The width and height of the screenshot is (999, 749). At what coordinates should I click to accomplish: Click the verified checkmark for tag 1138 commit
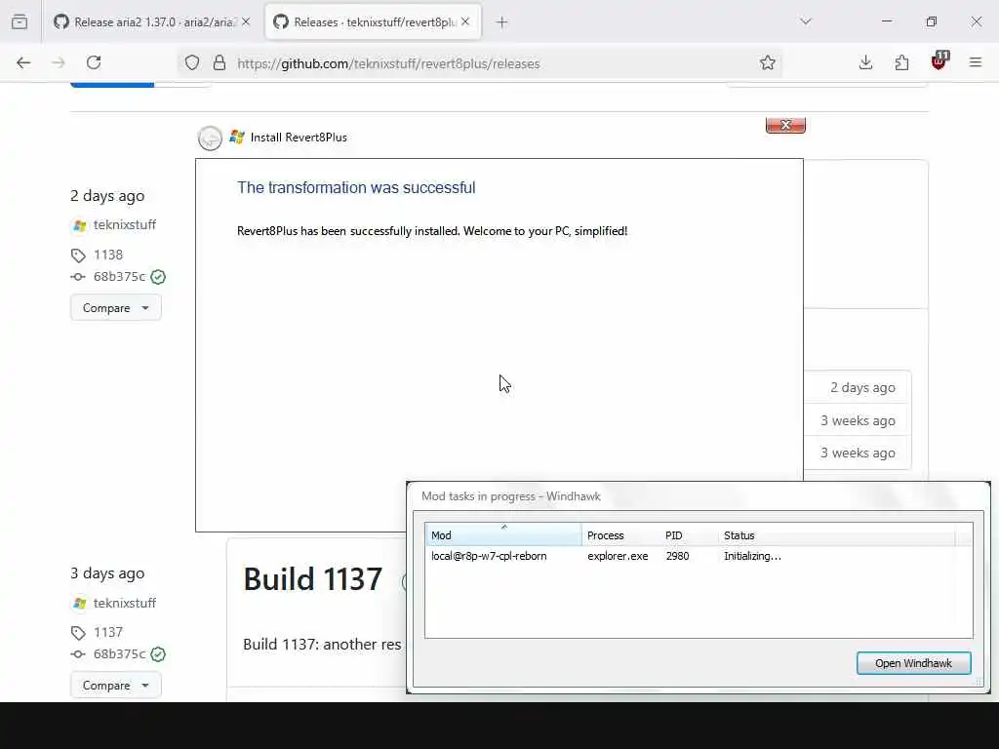coord(158,276)
